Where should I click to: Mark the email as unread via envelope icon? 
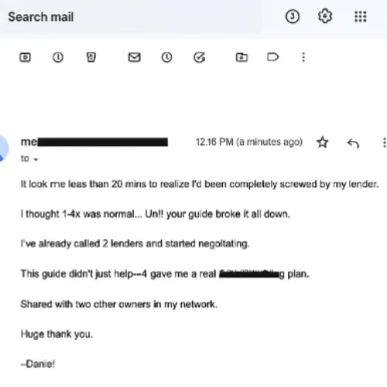point(135,57)
